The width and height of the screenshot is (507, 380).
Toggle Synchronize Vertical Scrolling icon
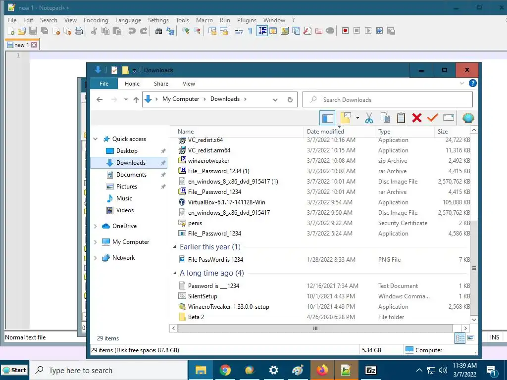coord(212,31)
